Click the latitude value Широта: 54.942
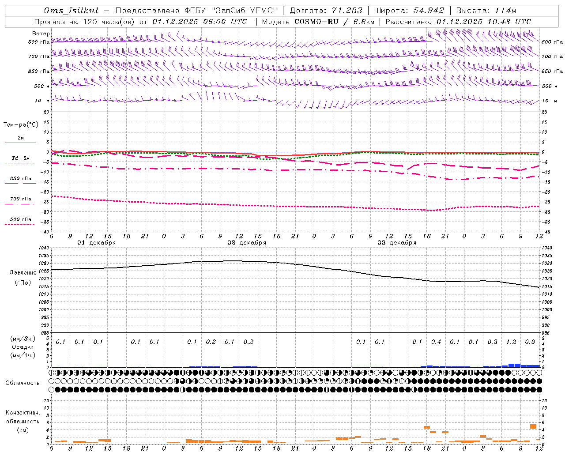The height and width of the screenshot is (452, 565). [409, 11]
